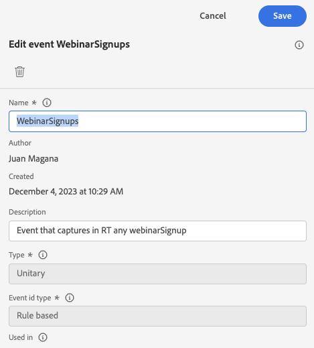The height and width of the screenshot is (348, 314).
Task: Focus the Name field containing WebinarSignups
Action: tap(157, 121)
